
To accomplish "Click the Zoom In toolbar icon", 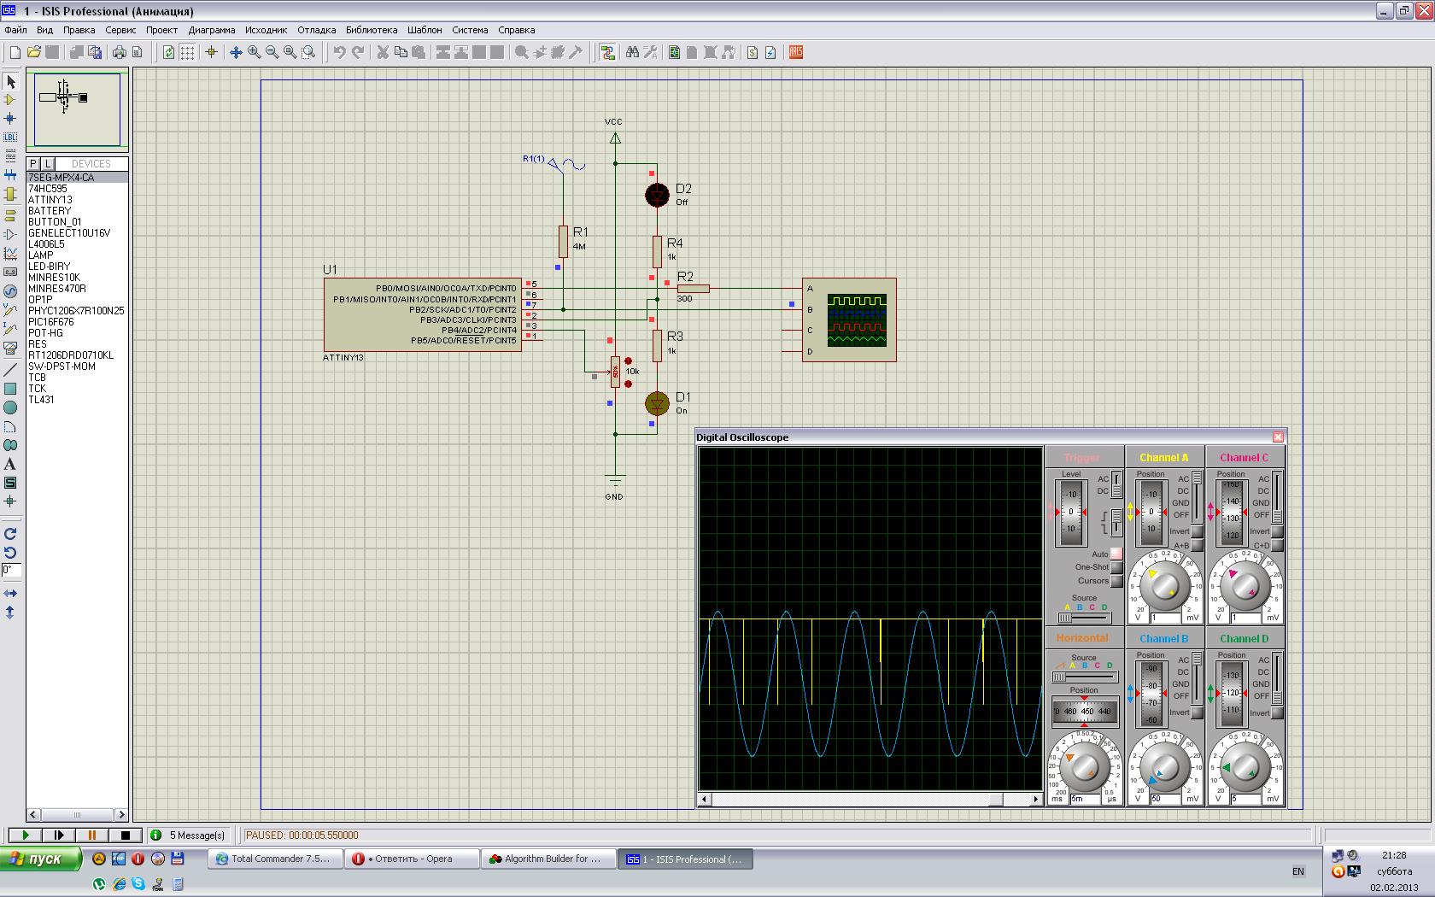I will pyautogui.click(x=255, y=53).
